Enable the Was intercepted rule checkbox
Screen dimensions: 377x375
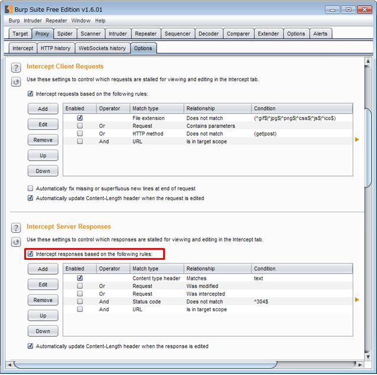point(80,294)
